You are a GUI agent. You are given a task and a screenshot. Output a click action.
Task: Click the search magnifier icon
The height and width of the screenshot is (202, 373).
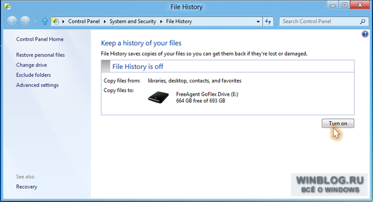coord(362,21)
